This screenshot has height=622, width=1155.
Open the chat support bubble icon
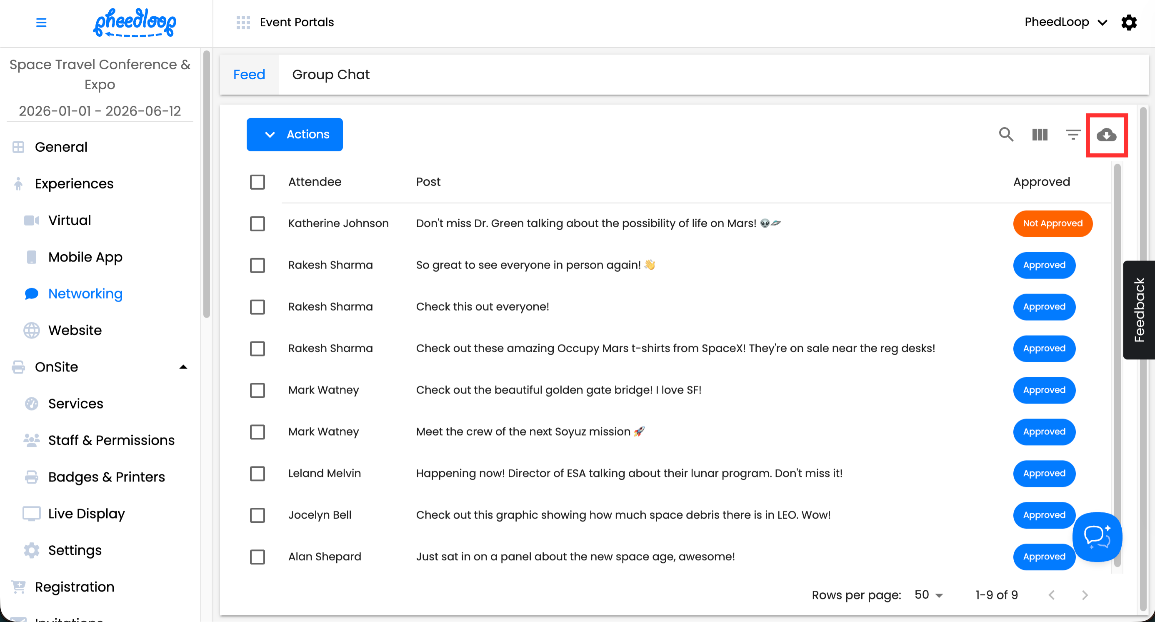(1097, 537)
